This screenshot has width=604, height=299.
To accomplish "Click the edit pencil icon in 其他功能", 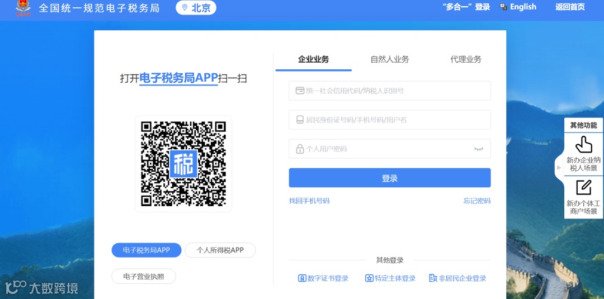I will click(x=583, y=187).
